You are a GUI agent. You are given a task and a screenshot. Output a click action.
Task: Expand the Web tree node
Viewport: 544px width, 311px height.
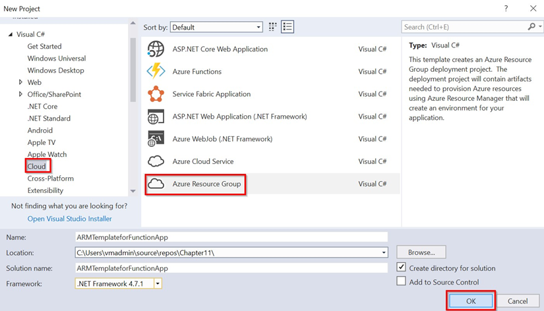point(21,82)
